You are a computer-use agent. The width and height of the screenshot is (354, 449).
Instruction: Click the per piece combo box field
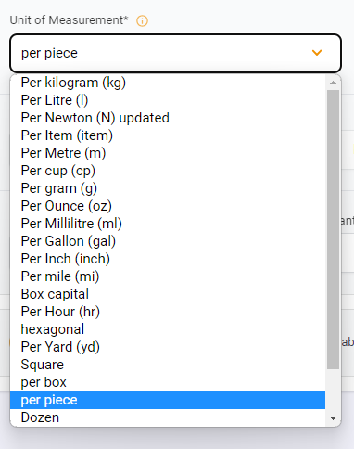(x=175, y=53)
